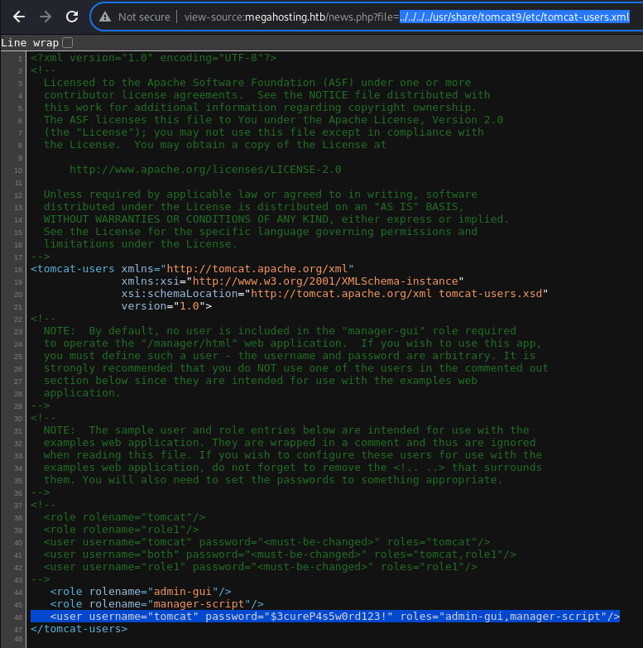Click the commented user username="tomcat" must-be-changed line
643x648 pixels.
point(267,542)
